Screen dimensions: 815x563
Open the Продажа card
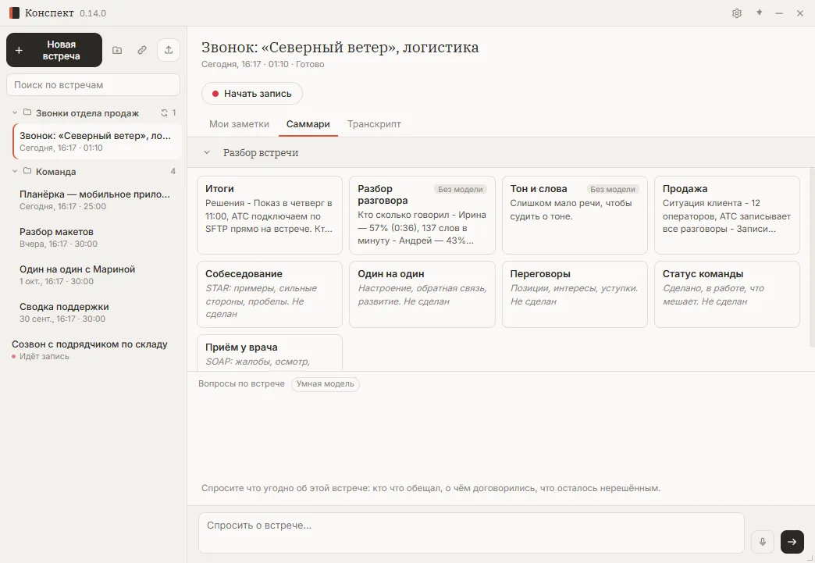click(727, 216)
